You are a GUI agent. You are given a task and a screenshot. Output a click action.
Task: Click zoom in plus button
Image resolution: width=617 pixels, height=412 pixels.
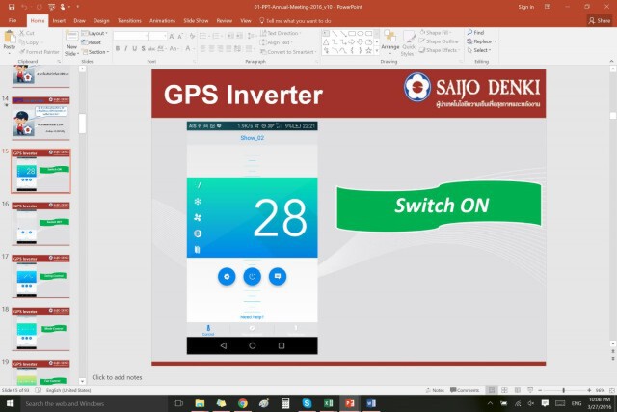[589, 390]
